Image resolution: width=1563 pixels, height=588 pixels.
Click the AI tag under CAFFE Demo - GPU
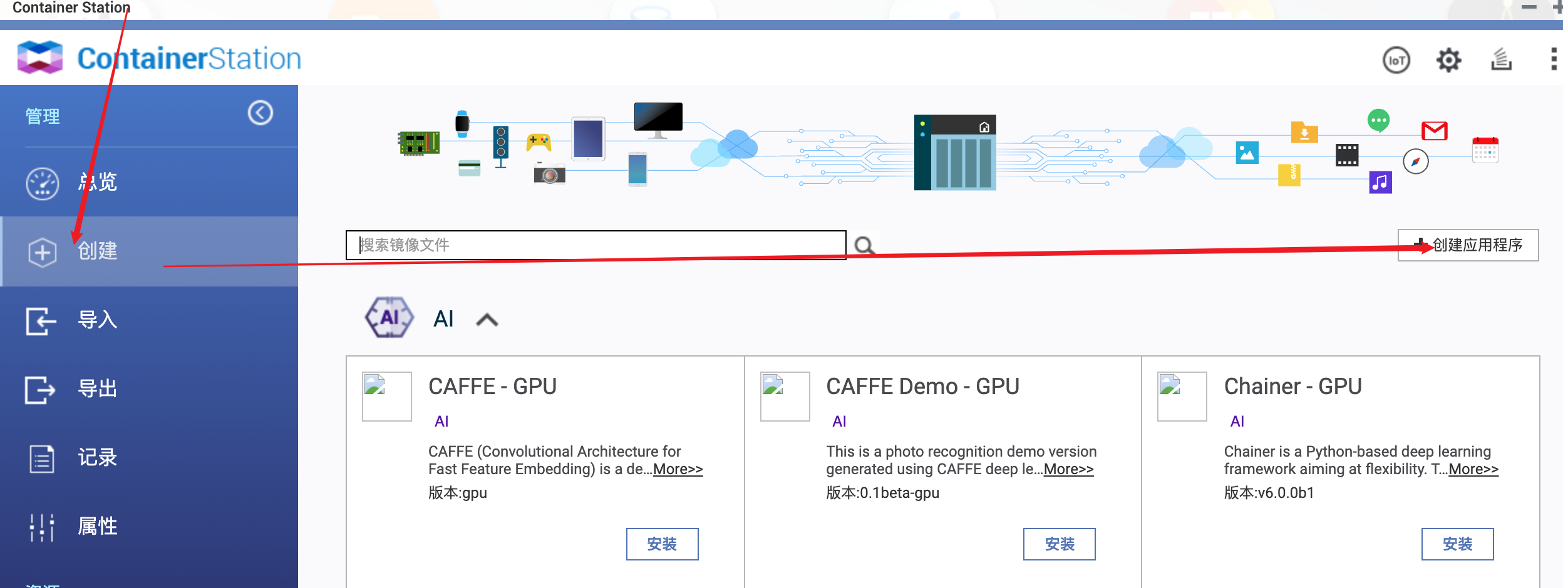coord(839,422)
